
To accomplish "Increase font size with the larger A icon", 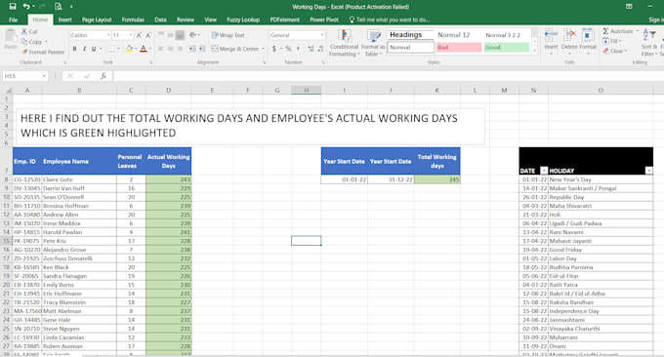I will coord(139,35).
